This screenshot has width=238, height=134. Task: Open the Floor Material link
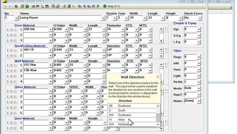[25, 25]
